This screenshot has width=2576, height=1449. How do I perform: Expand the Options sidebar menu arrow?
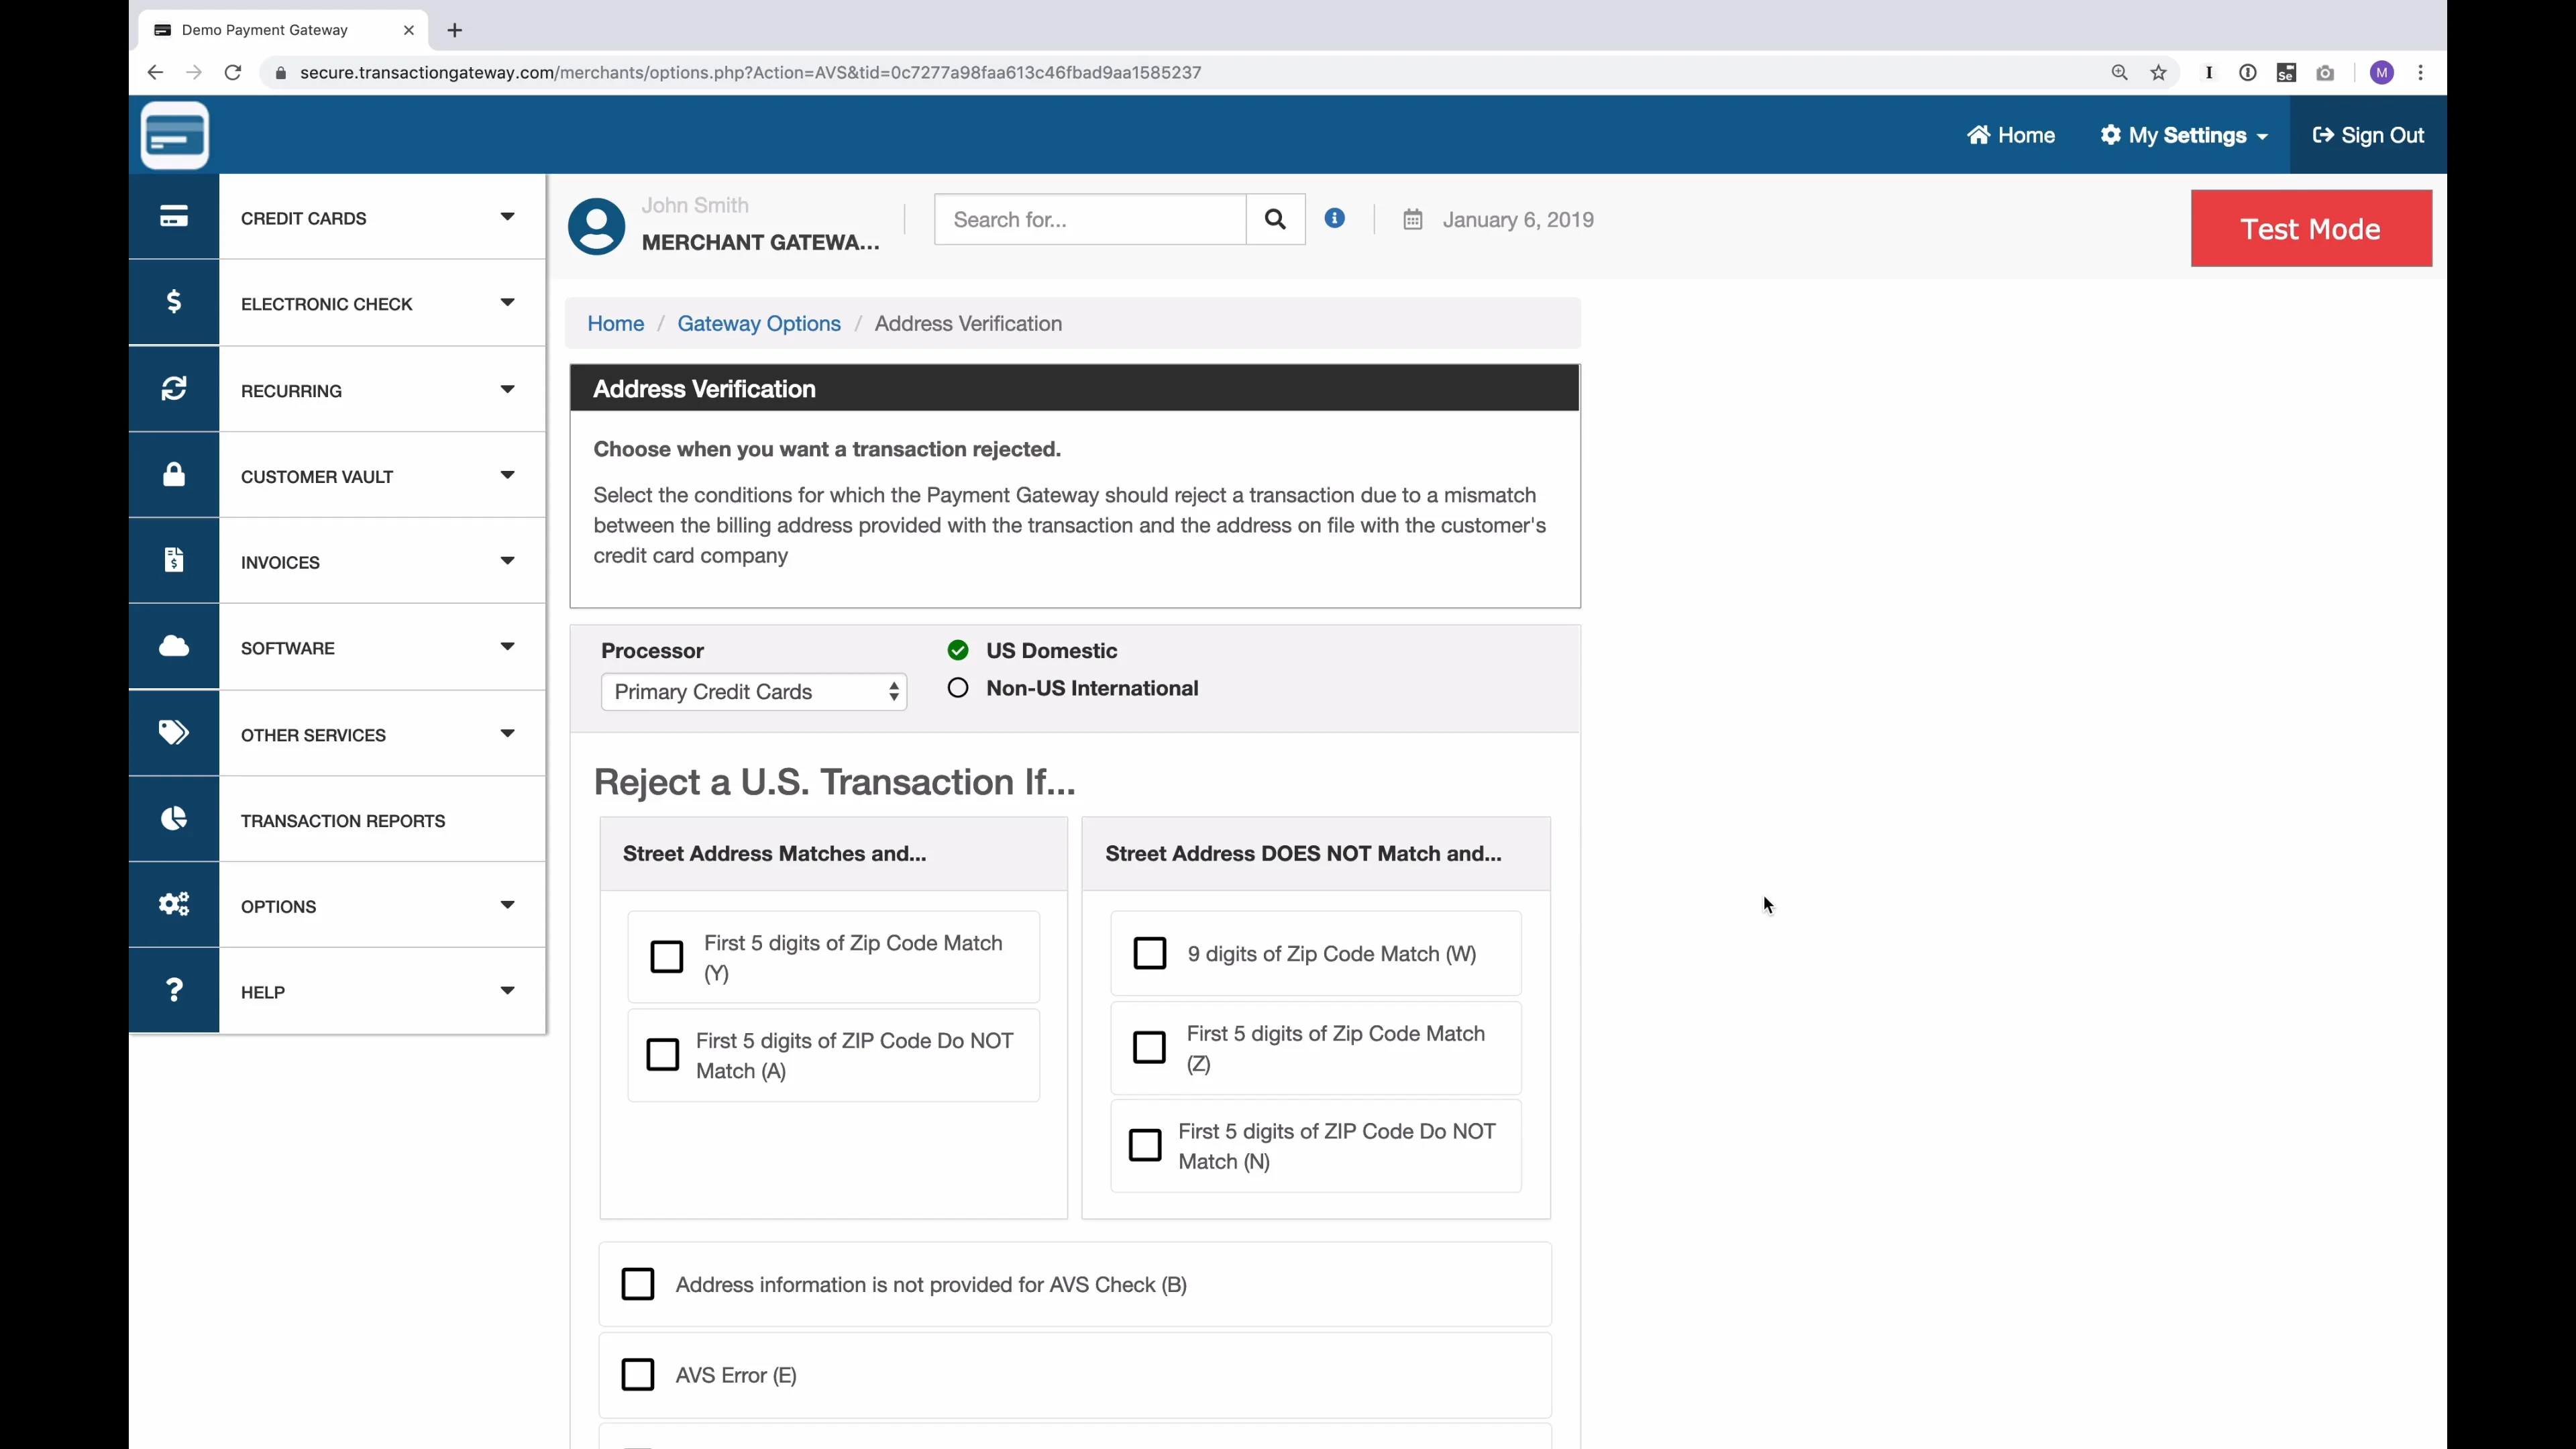tap(507, 905)
